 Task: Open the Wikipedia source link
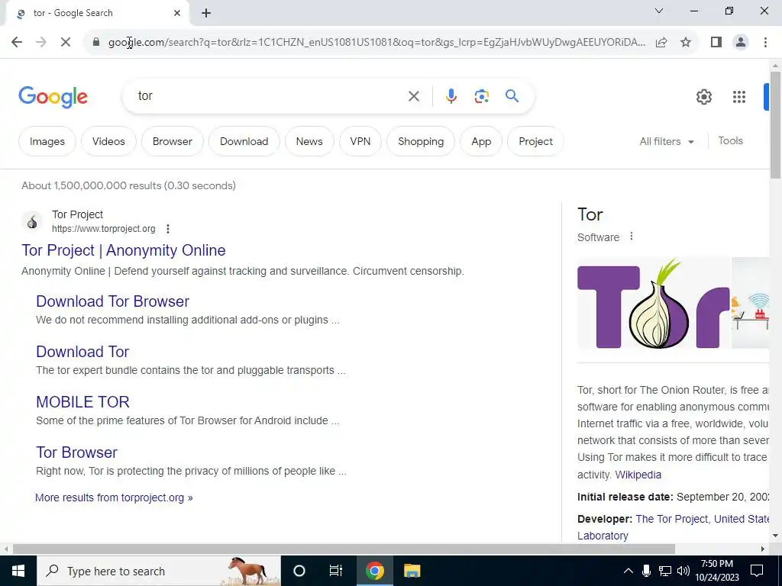(x=638, y=475)
